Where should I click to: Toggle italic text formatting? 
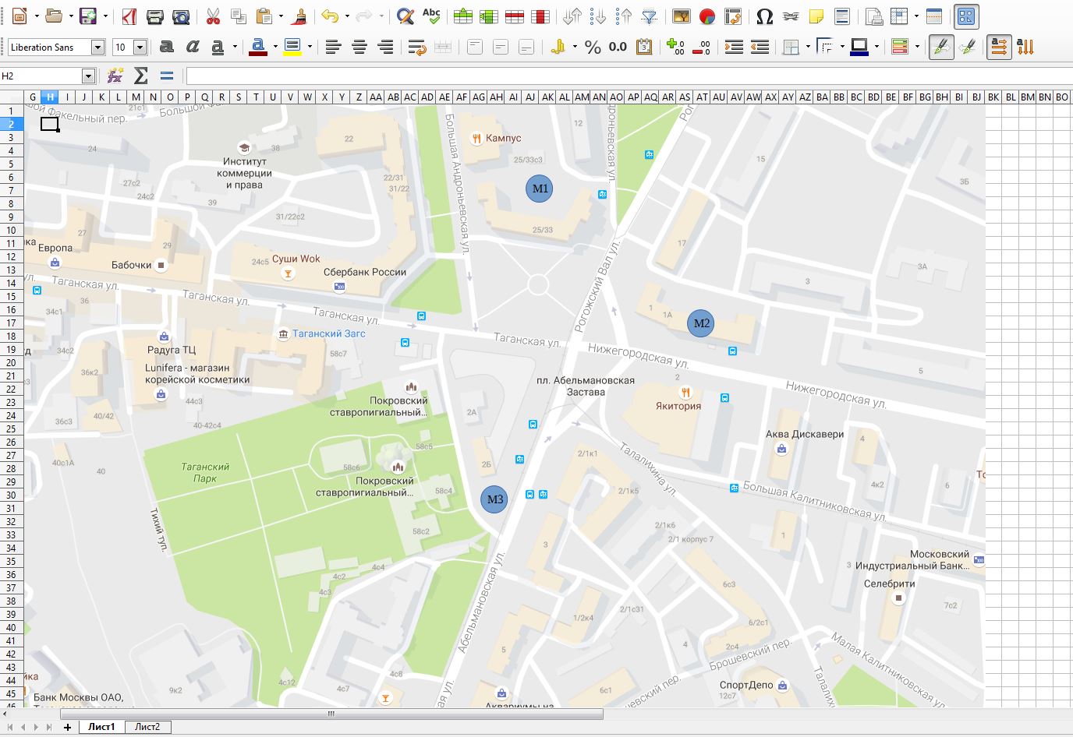pyautogui.click(x=192, y=48)
